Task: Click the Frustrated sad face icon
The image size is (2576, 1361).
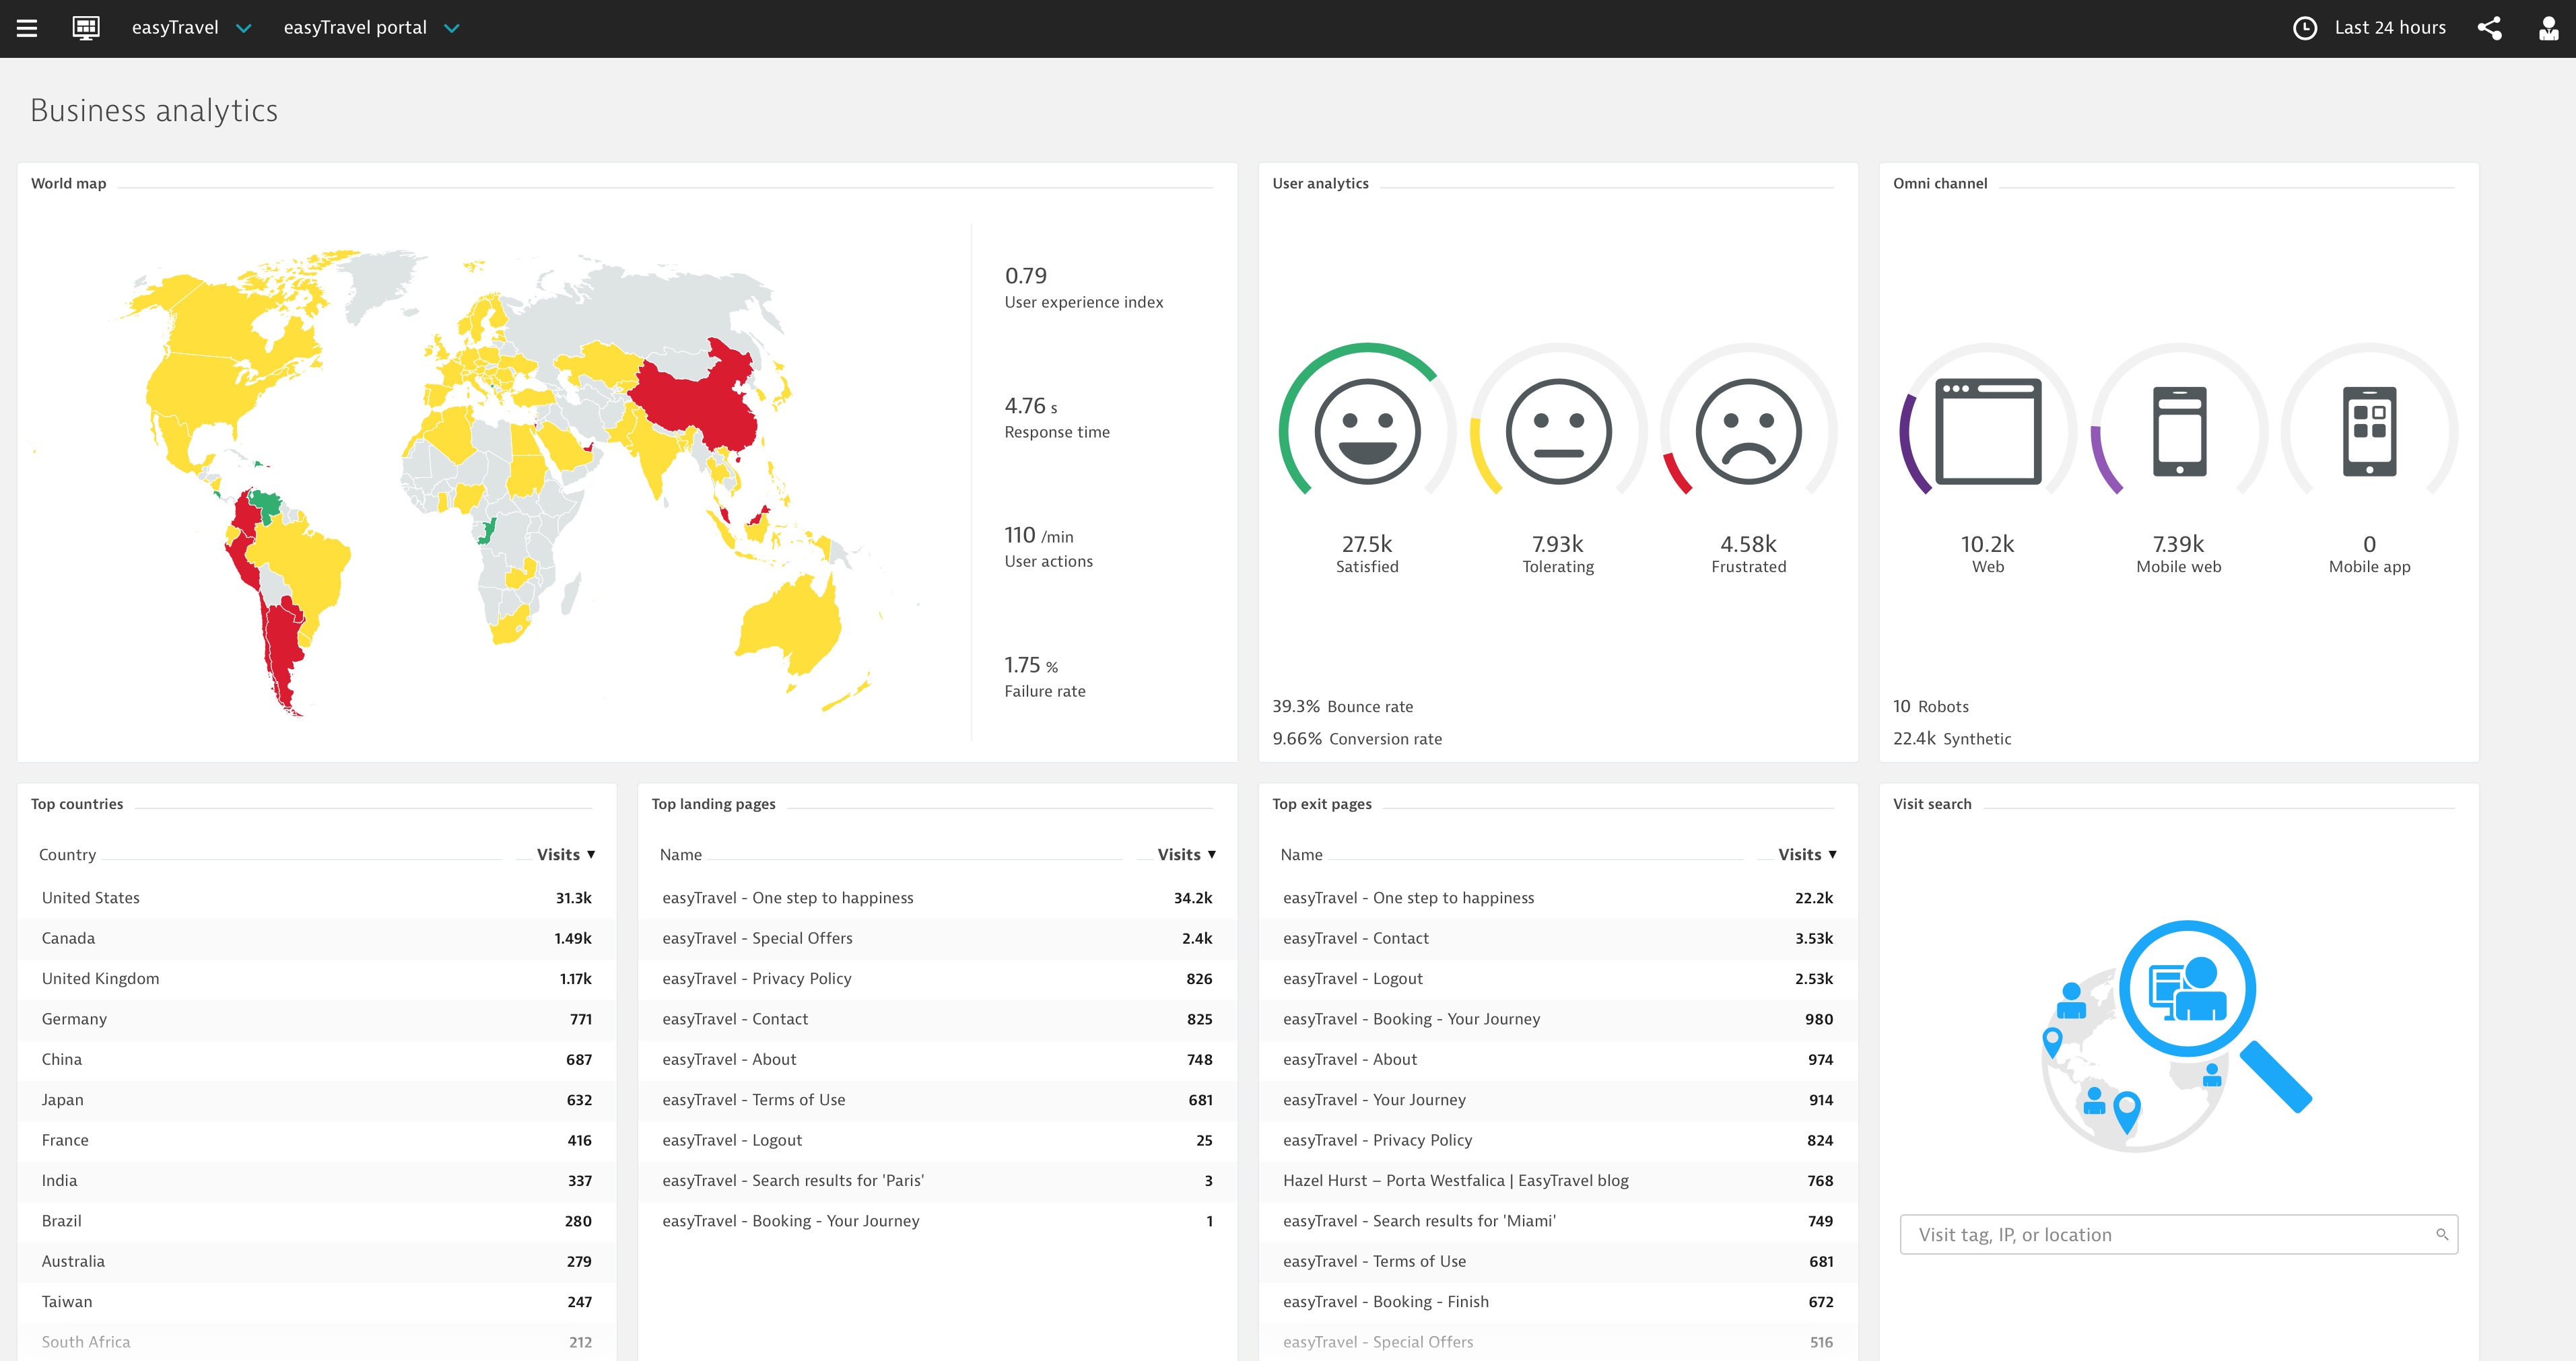Action: (x=1748, y=431)
